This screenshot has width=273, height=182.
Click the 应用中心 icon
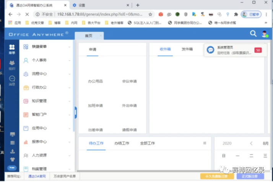click(x=26, y=128)
